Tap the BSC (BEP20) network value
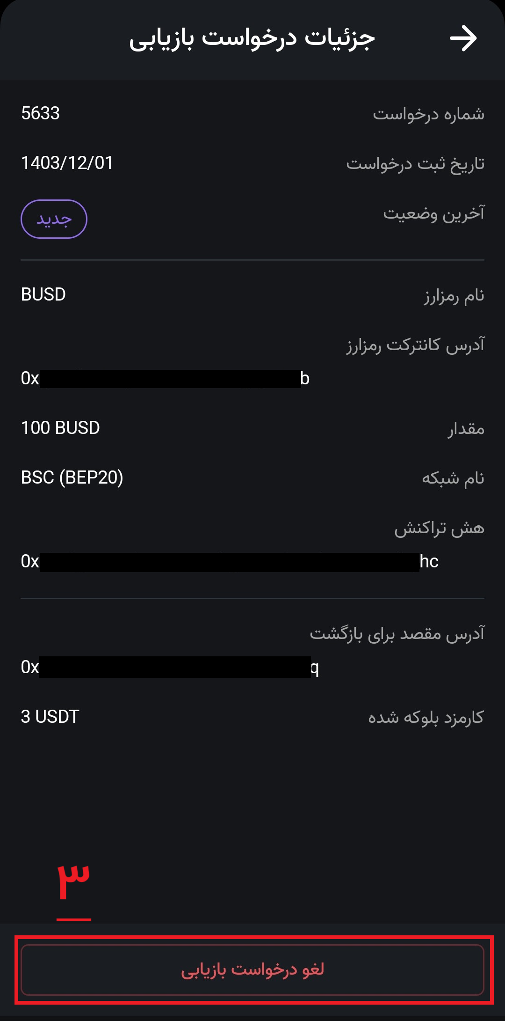This screenshot has width=505, height=1021. pos(72,477)
